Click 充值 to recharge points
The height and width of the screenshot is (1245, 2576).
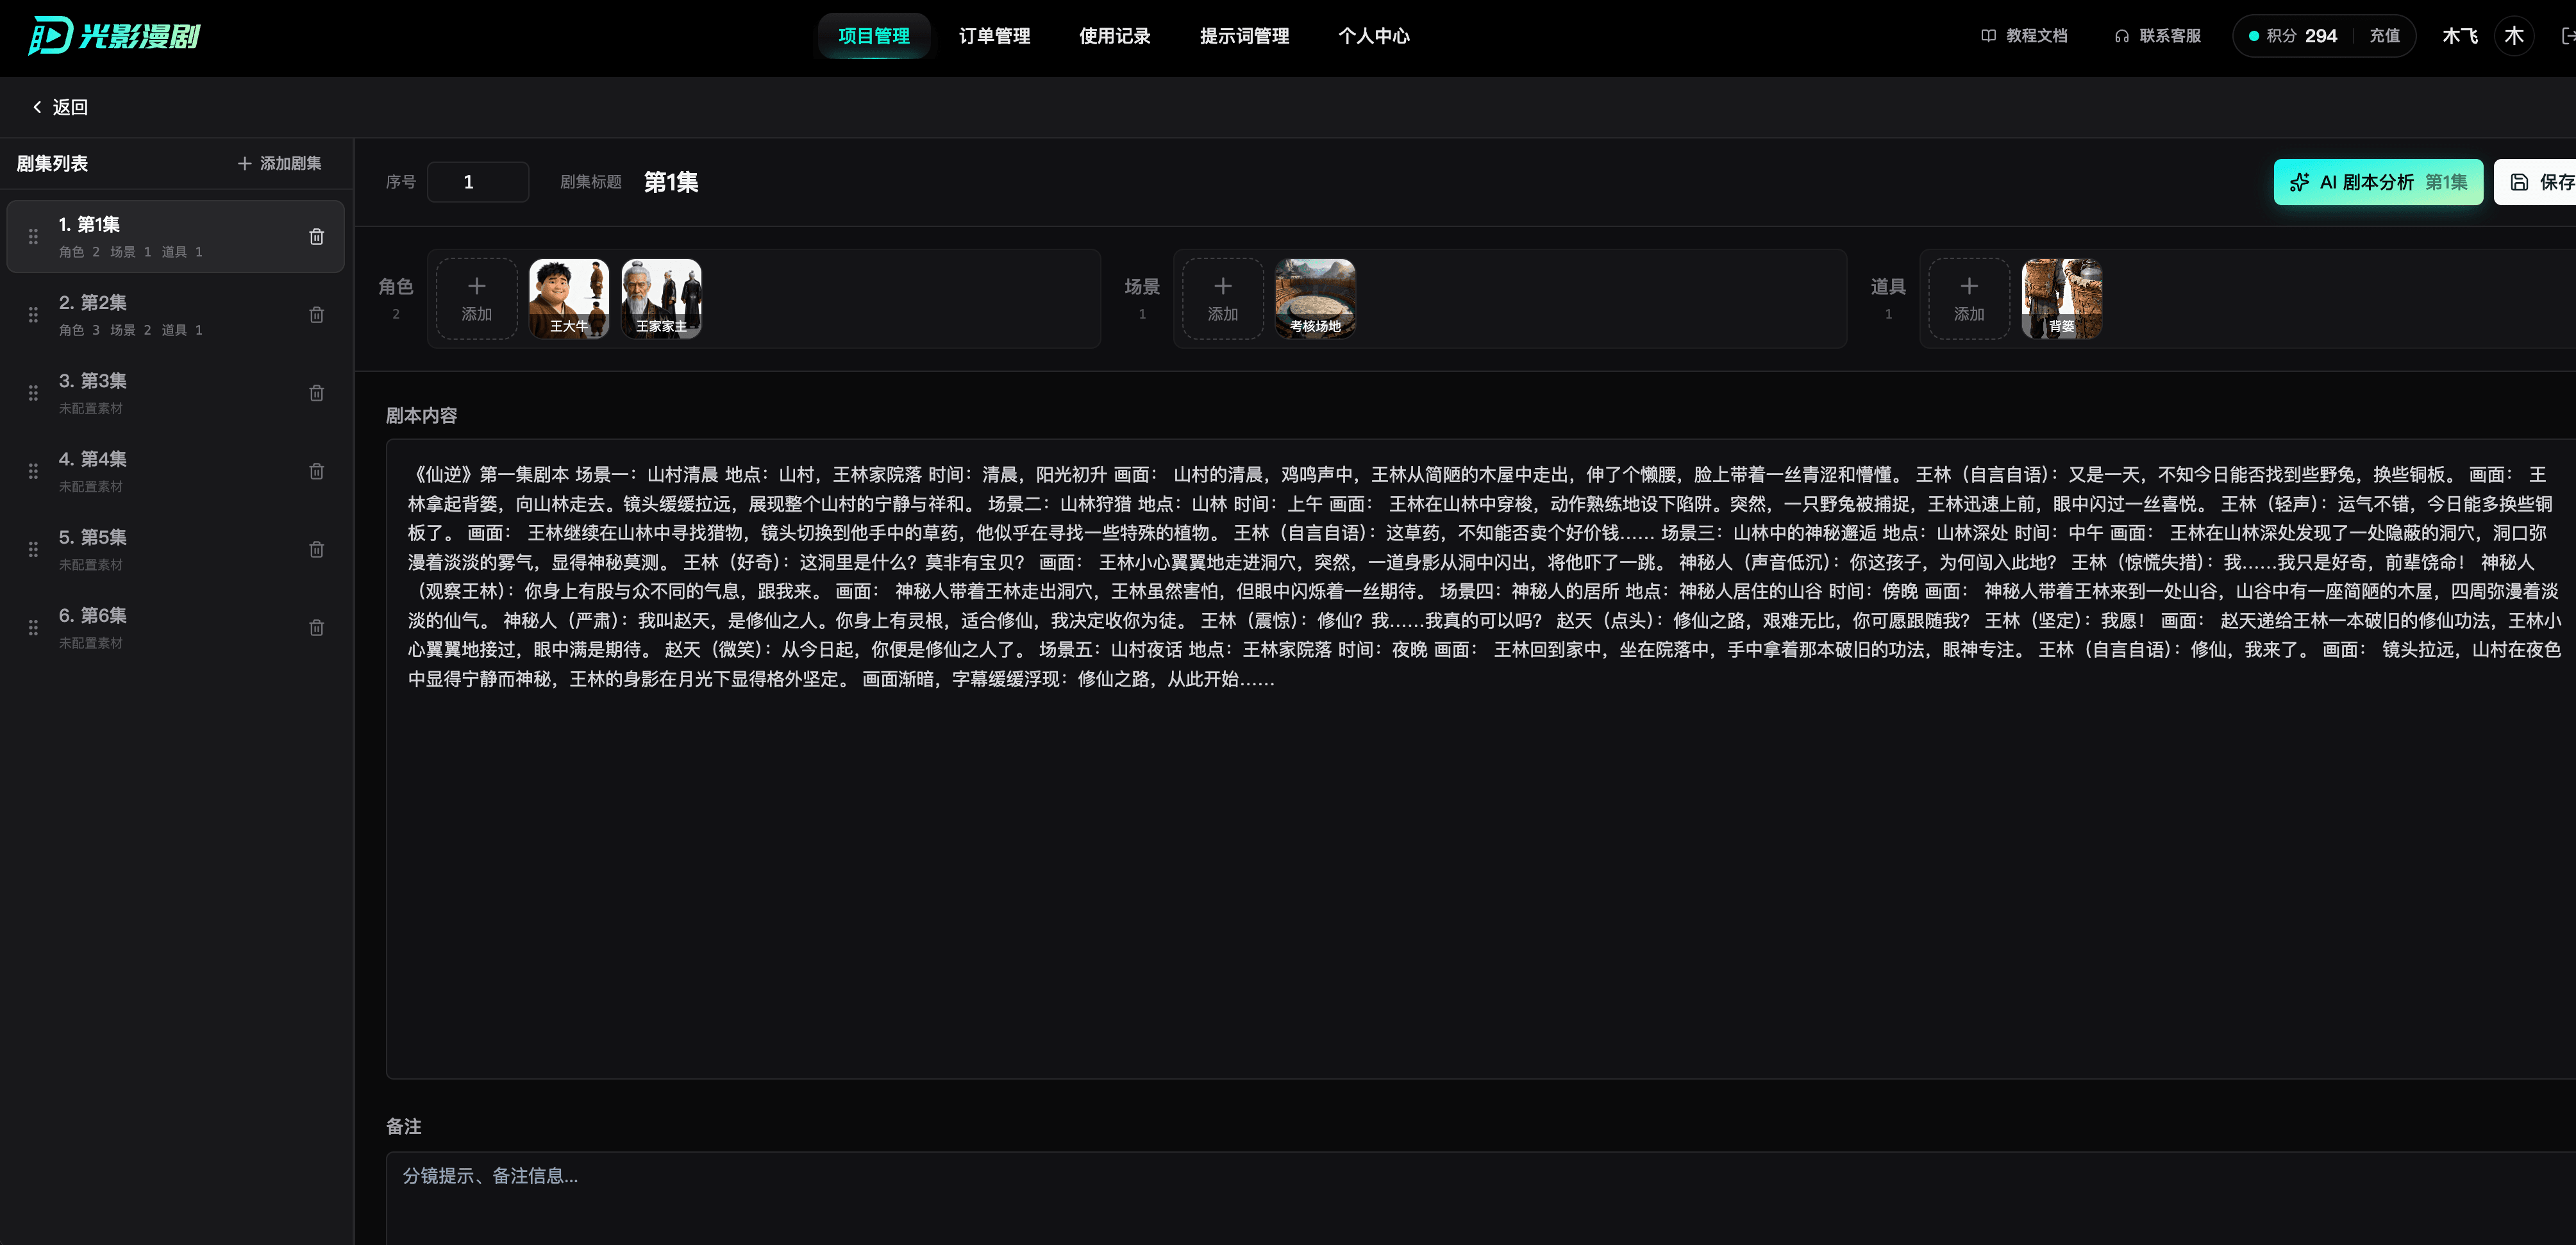point(2384,36)
